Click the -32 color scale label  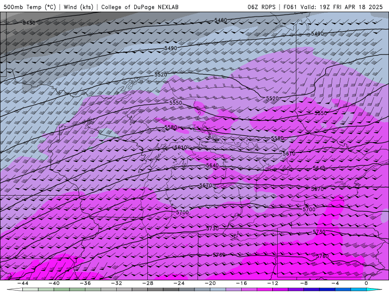coord(116,283)
